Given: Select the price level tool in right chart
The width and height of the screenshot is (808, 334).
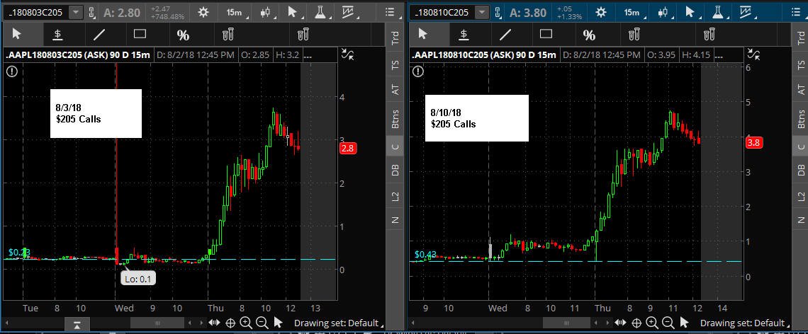Looking at the screenshot, I should pyautogui.click(x=464, y=35).
